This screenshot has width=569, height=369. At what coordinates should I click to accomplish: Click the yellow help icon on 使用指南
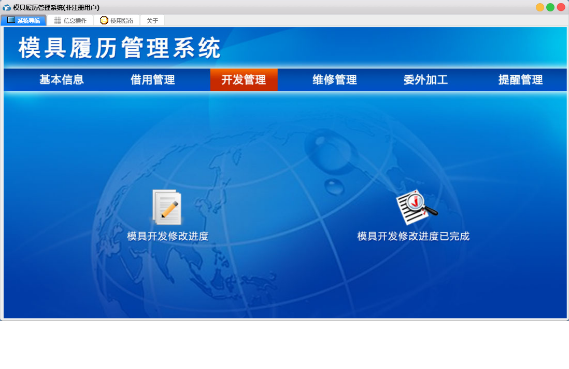click(x=104, y=20)
